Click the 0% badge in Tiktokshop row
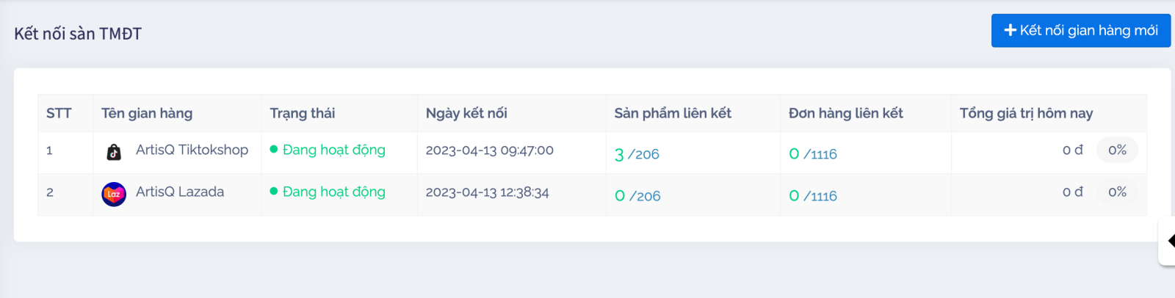Viewport: 1175px width, 298px height. pyautogui.click(x=1117, y=150)
